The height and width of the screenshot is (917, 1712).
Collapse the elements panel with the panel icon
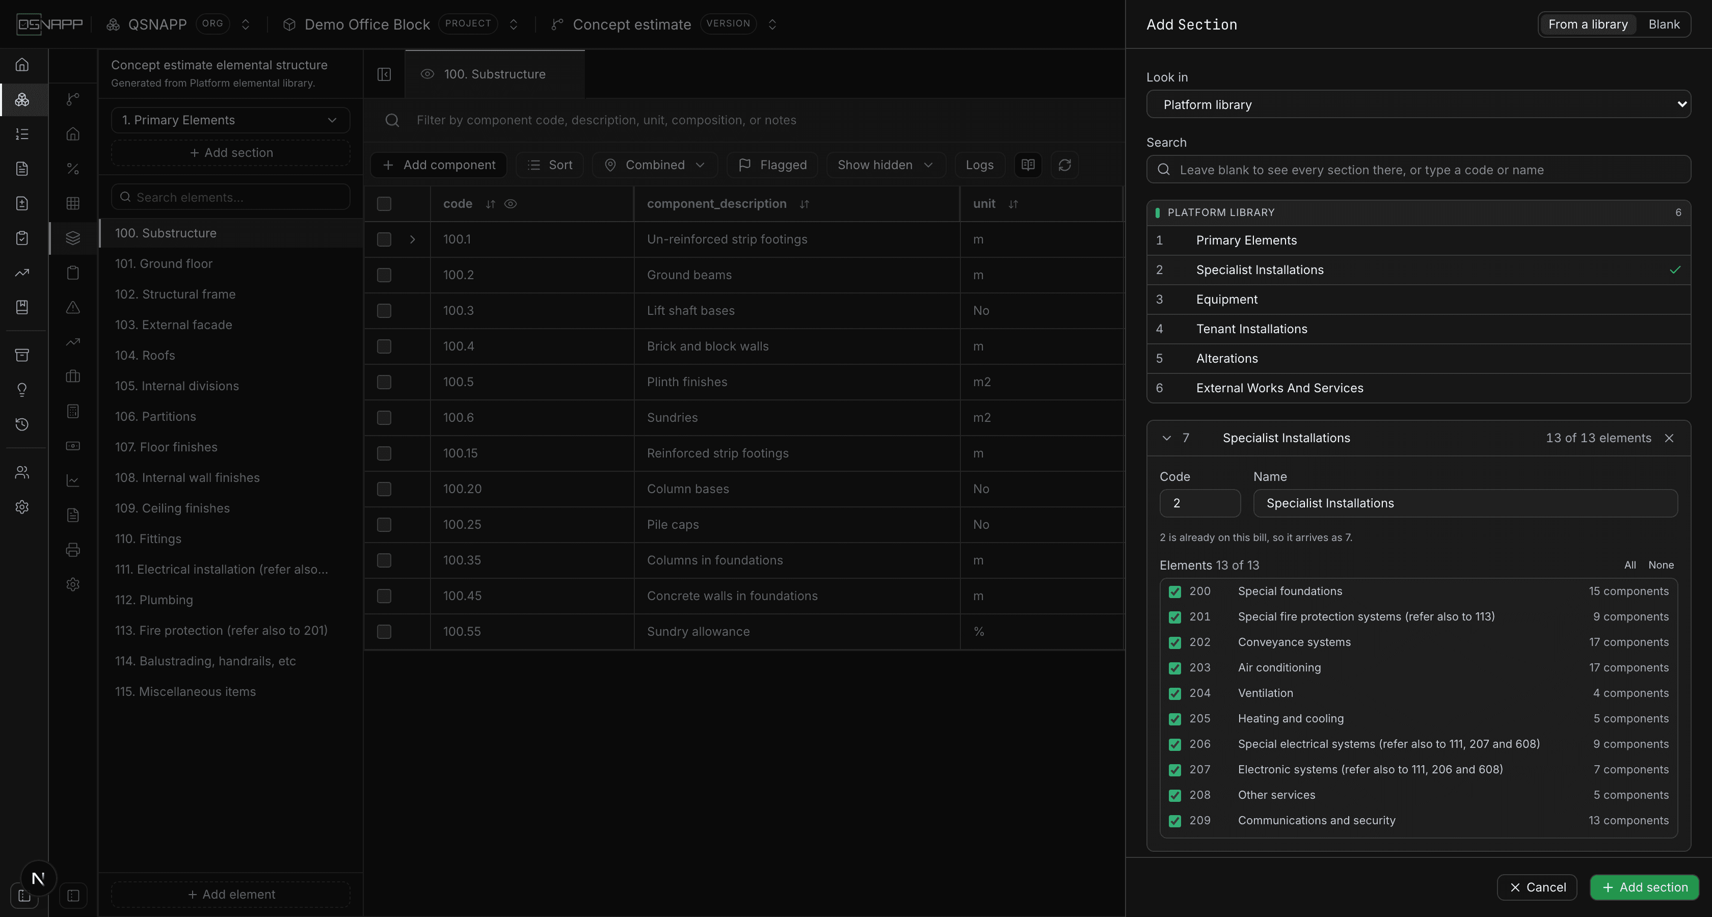click(384, 74)
